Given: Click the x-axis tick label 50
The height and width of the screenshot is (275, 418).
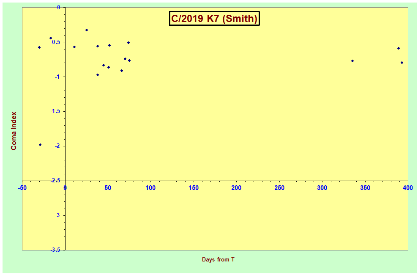Looking at the screenshot, I should [x=108, y=188].
